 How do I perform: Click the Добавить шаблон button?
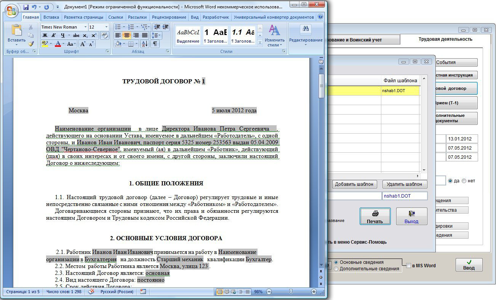point(354,184)
